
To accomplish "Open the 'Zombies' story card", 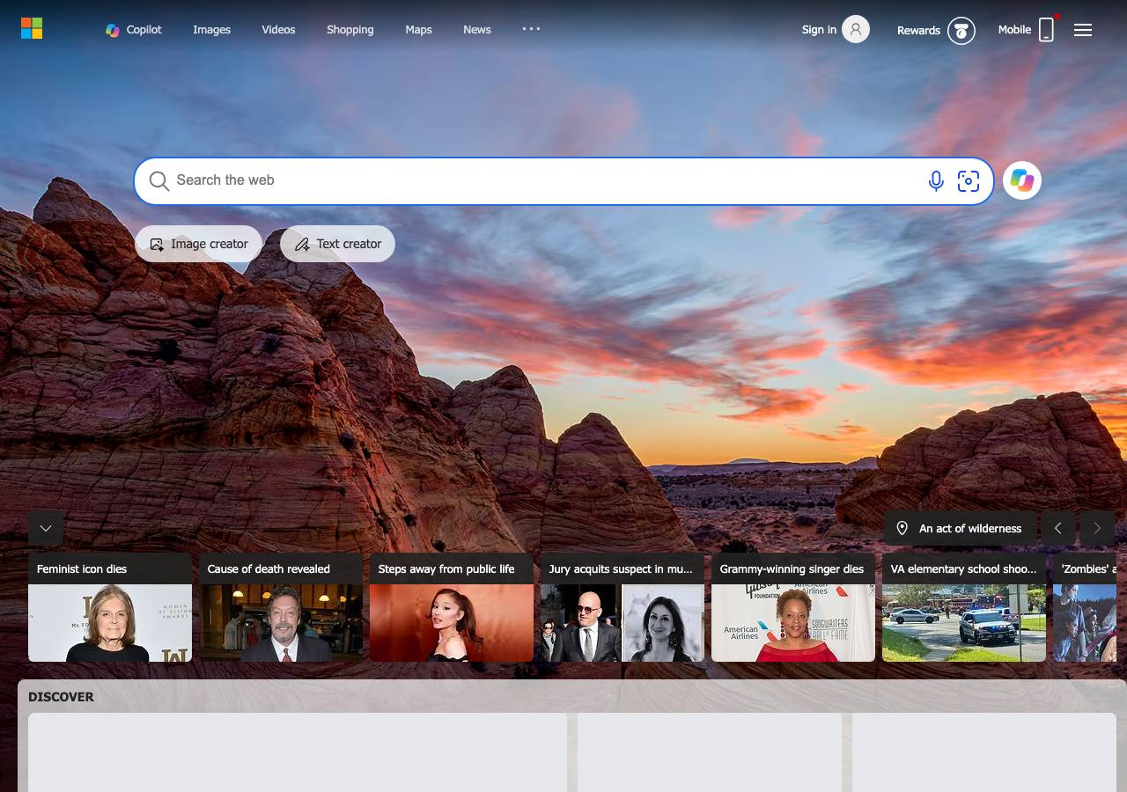I will [1085, 607].
